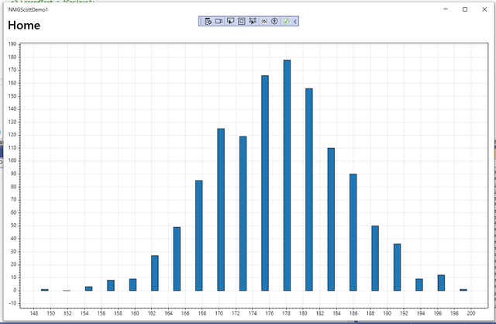
Task: Open the Live Visual Tree icon
Action: pos(208,21)
